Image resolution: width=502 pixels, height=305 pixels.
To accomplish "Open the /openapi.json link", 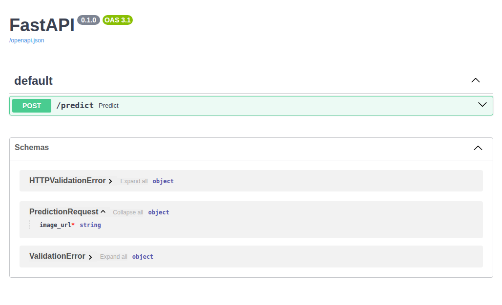I will coord(26,40).
